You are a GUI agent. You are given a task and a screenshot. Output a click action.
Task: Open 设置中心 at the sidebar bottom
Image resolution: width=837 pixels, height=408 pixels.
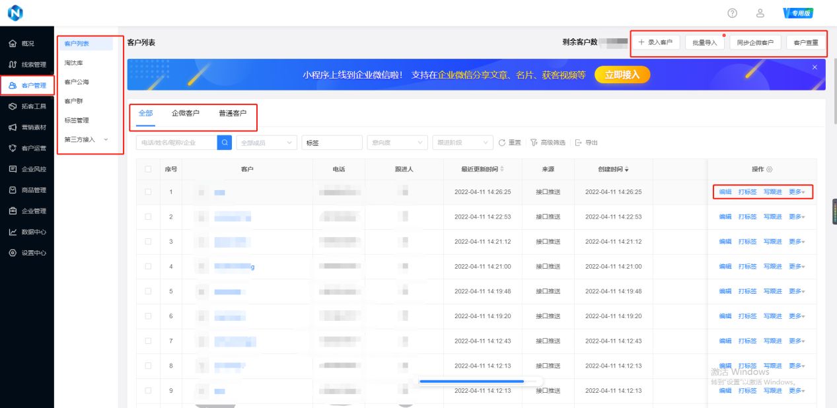point(29,252)
